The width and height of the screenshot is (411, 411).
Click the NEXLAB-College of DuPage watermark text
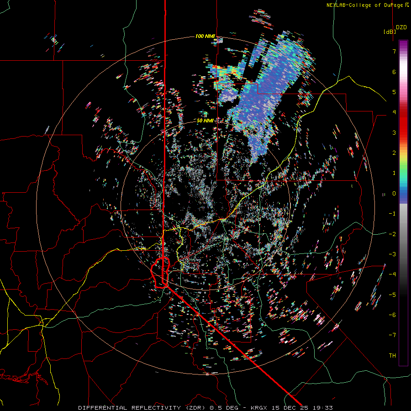tap(368, 5)
